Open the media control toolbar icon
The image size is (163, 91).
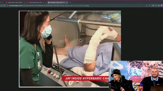(156, 6)
